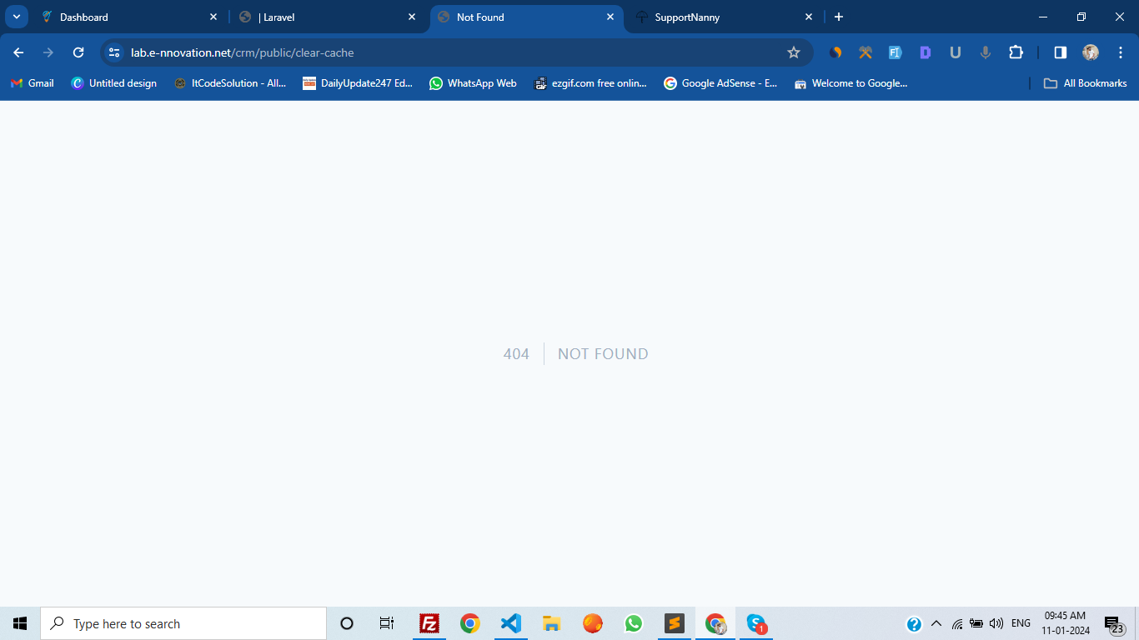Open second Chrome profile window on taskbar

tap(715, 623)
